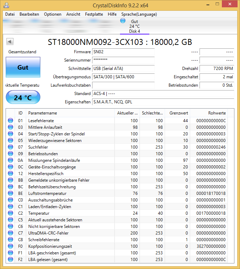The width and height of the screenshot is (240, 269).
Task: Select raw value 000018170018 of Luftstromtemperatur
Action: tap(211, 193)
